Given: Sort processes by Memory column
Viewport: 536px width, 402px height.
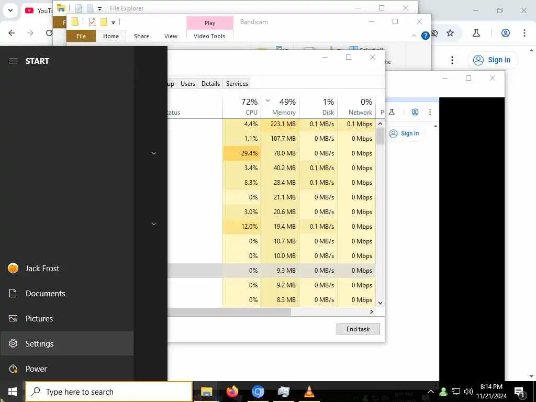Looking at the screenshot, I should [281, 107].
